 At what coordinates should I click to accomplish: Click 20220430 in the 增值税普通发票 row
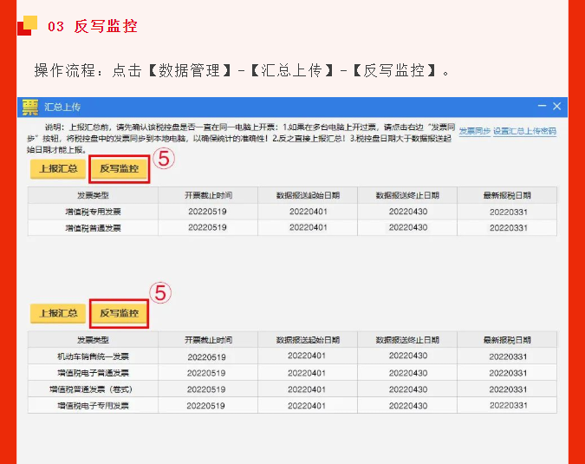pos(408,228)
